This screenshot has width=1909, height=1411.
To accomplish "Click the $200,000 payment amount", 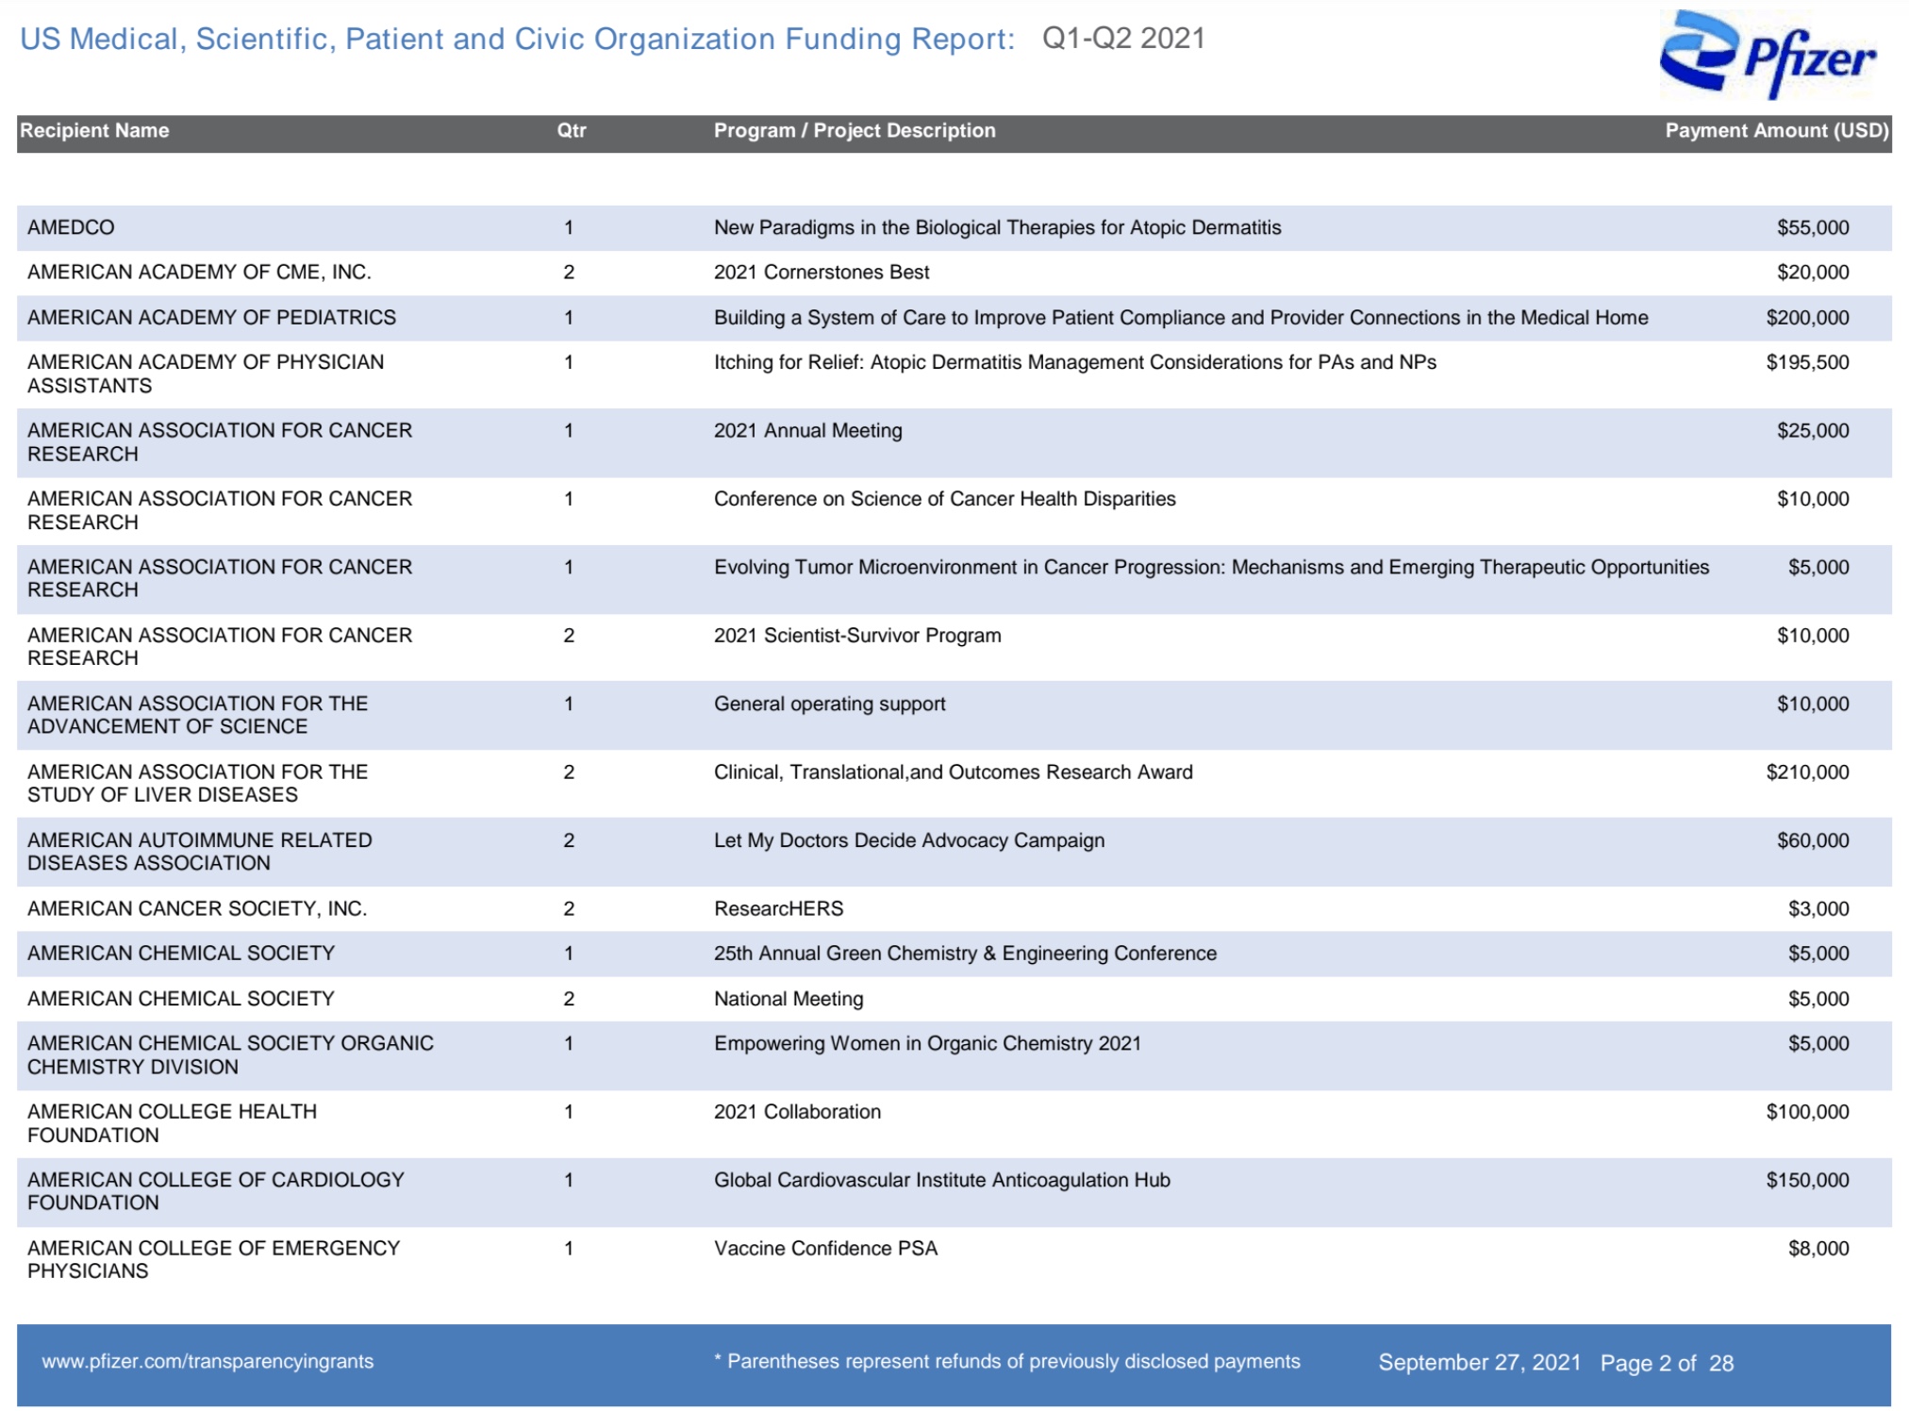I will point(1806,318).
